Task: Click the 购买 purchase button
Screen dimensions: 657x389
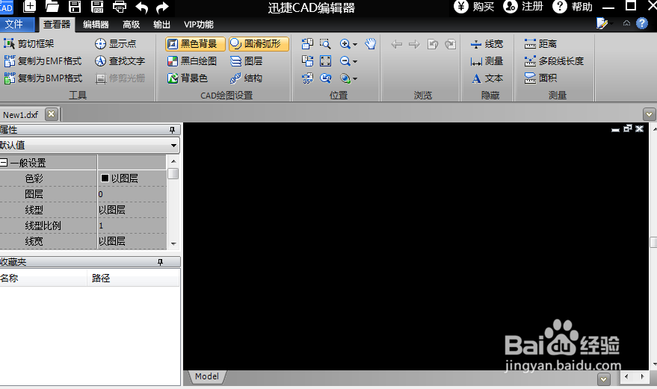Action: 475,7
